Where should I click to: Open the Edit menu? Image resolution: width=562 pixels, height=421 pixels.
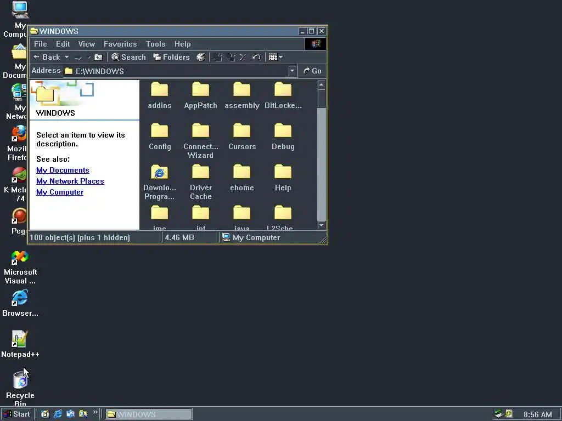63,44
